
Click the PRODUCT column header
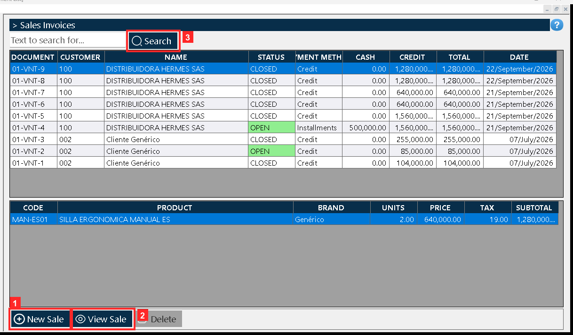click(175, 207)
